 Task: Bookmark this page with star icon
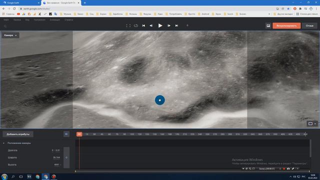(288, 8)
